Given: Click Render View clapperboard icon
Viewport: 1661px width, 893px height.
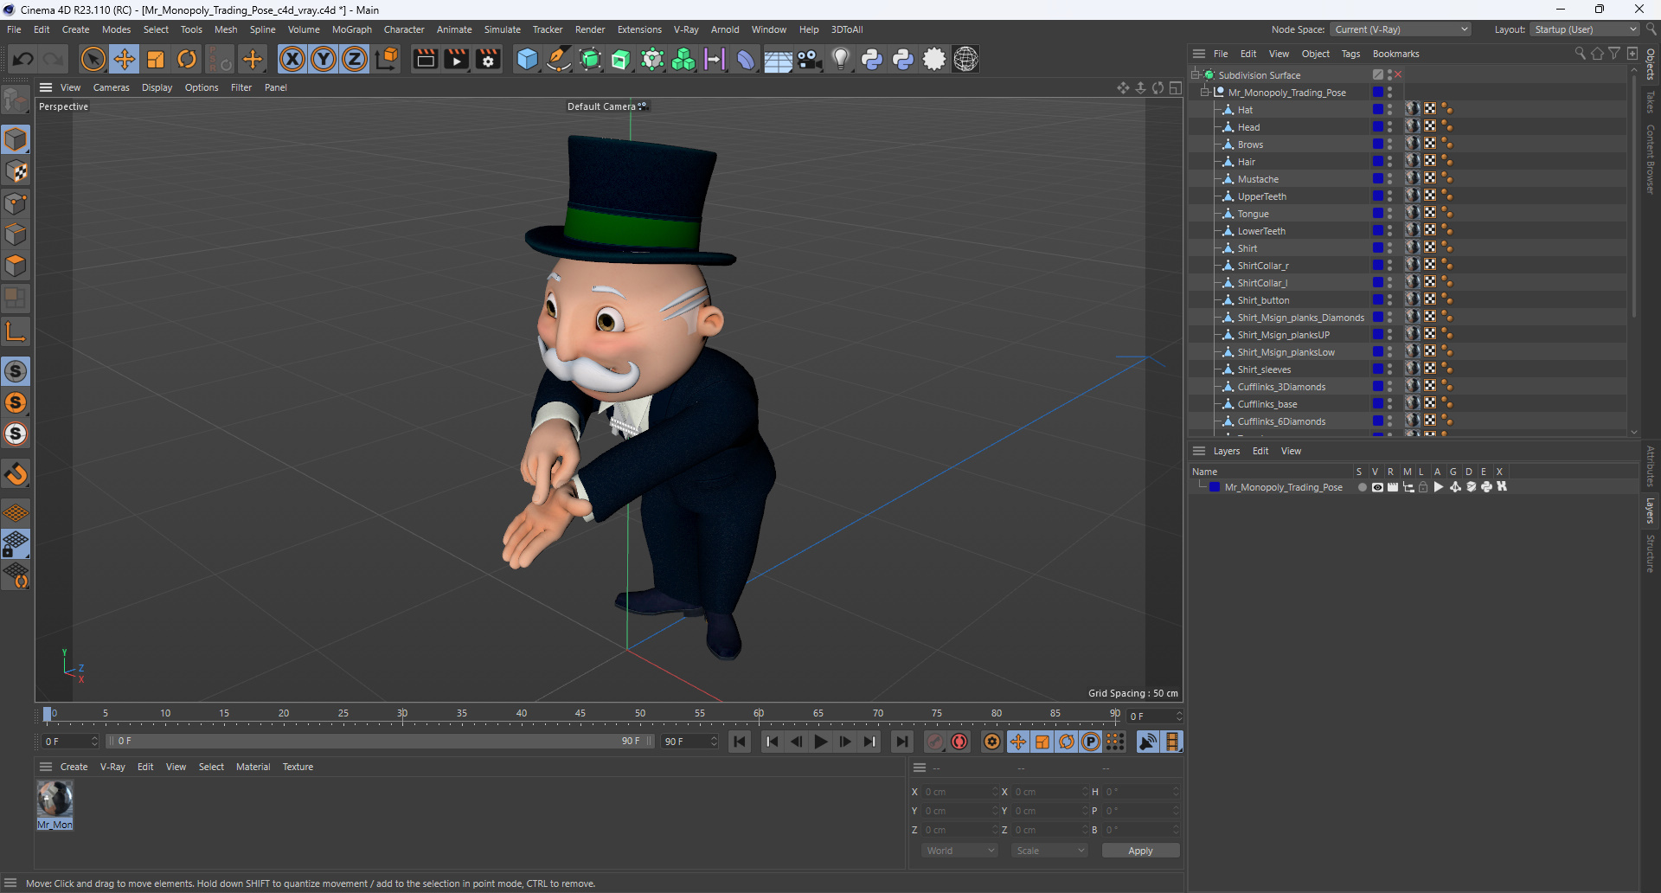Looking at the screenshot, I should 425,59.
